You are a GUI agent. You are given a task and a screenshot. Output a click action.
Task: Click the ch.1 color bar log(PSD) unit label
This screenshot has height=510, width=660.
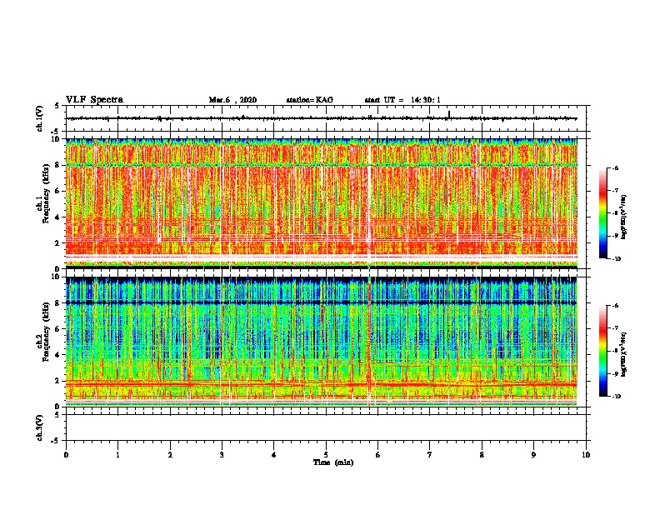coord(624,217)
